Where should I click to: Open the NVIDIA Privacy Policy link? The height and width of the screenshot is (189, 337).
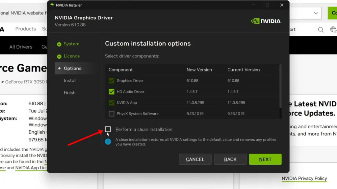click(x=304, y=178)
